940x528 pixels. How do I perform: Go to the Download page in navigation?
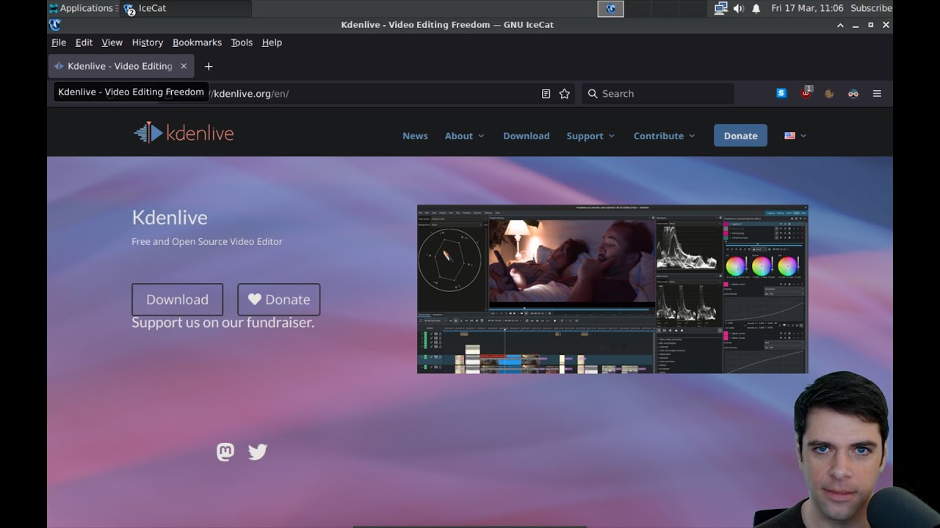[x=526, y=136]
